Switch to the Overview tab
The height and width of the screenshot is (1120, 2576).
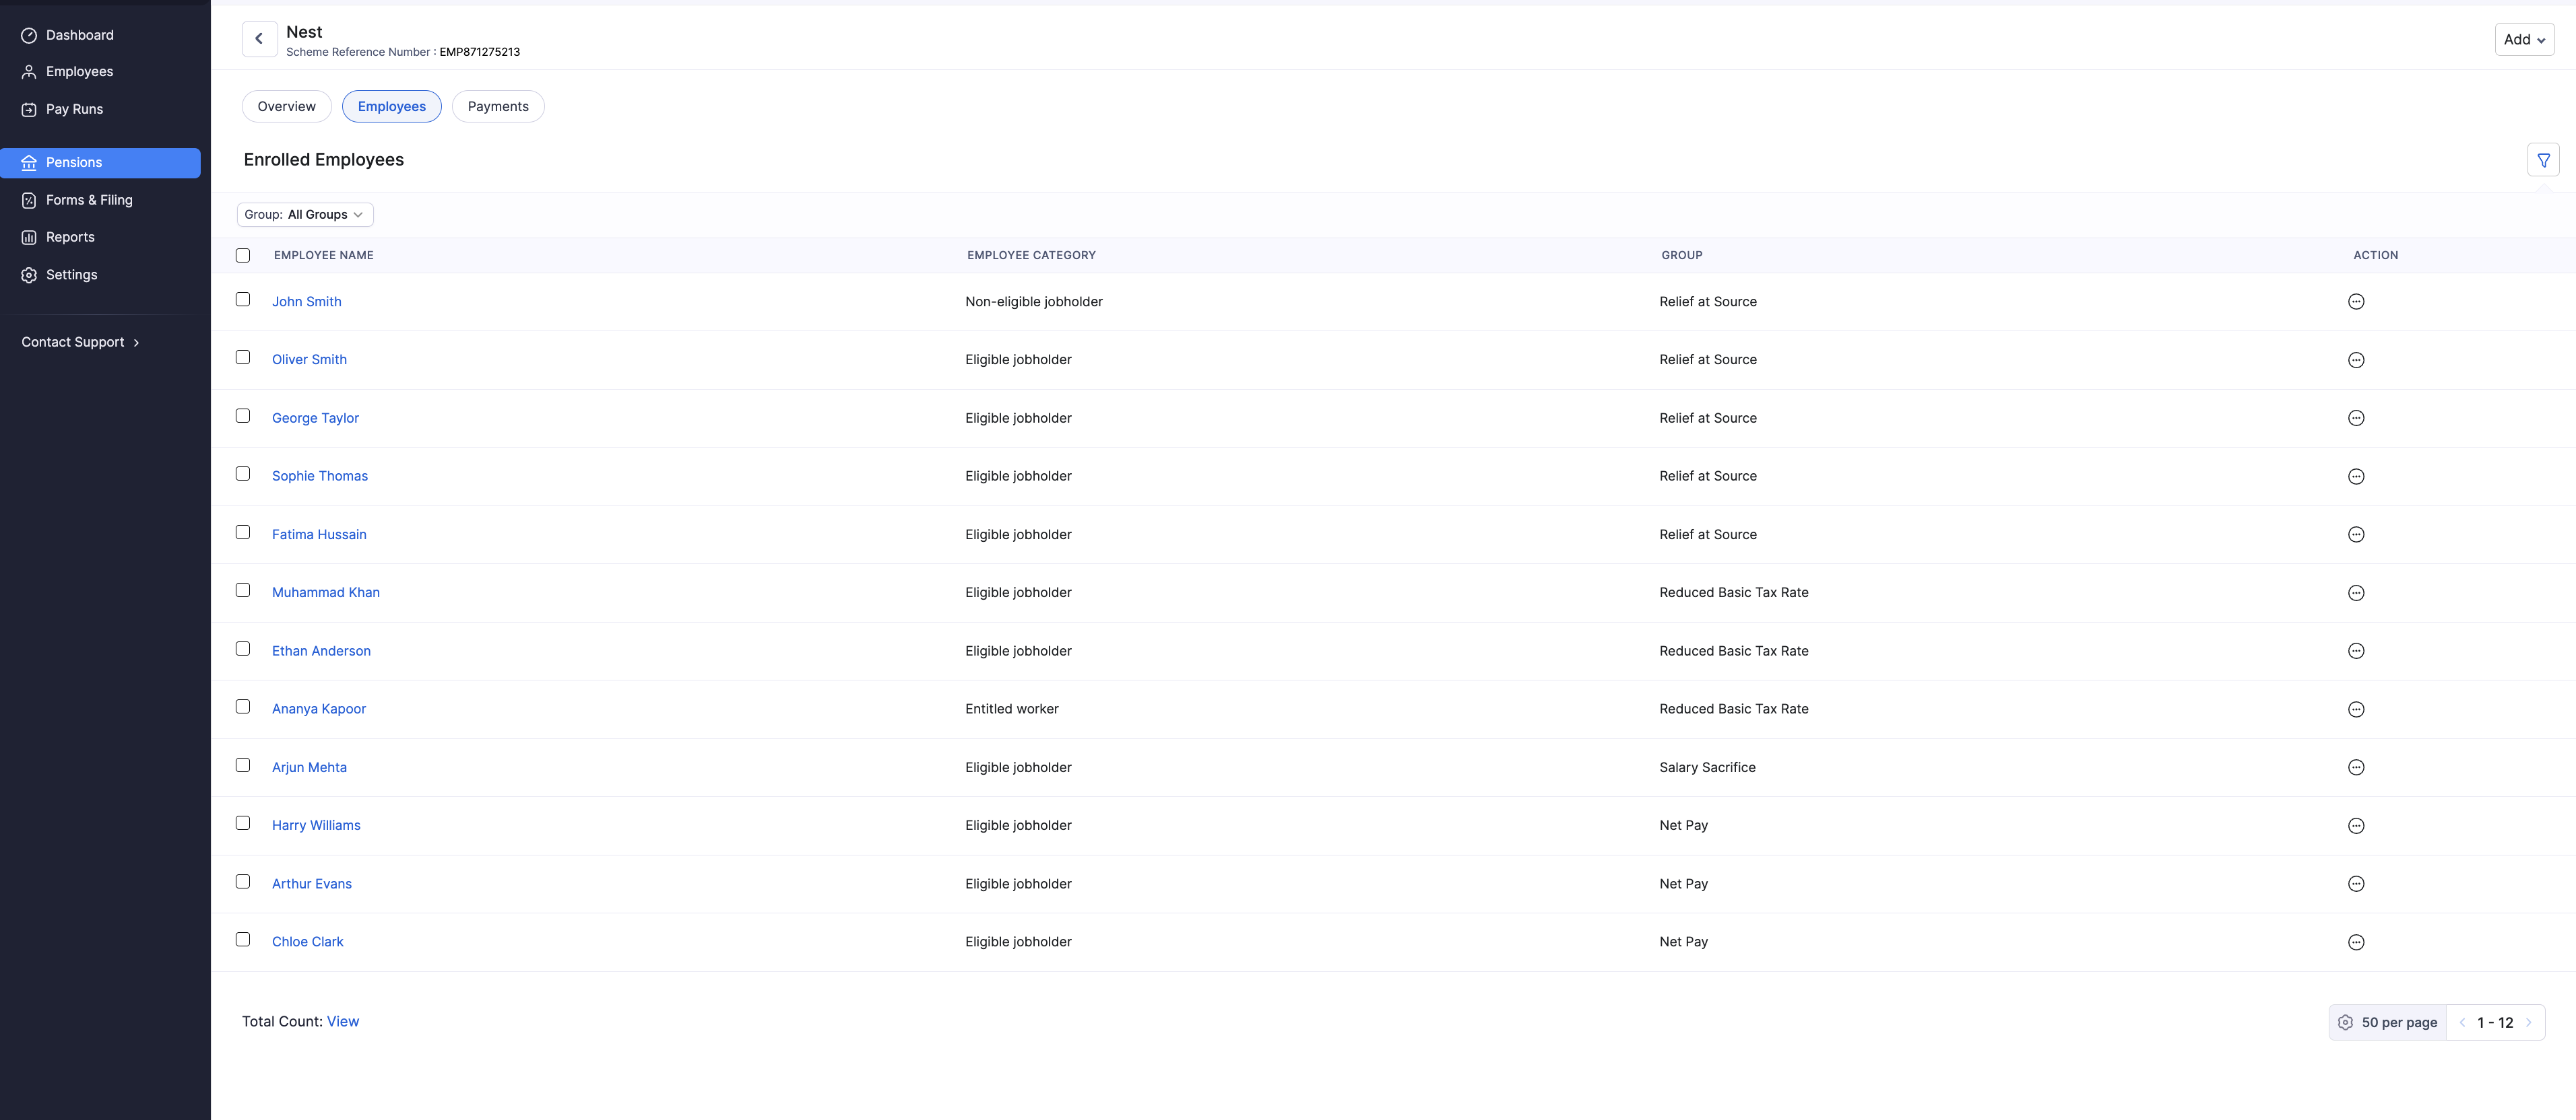pyautogui.click(x=287, y=107)
